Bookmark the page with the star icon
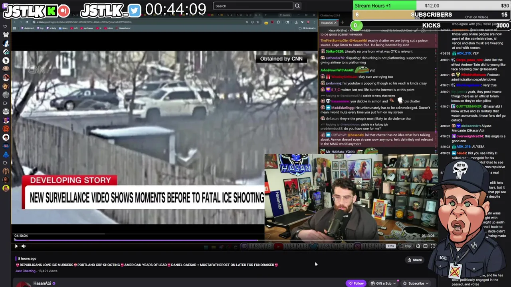The height and width of the screenshot is (287, 511). point(258,22)
